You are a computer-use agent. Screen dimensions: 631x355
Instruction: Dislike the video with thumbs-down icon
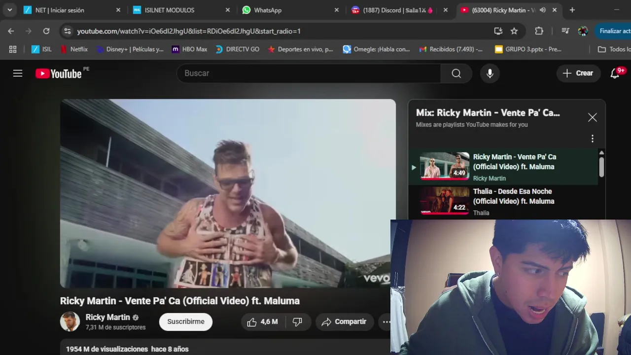pyautogui.click(x=297, y=322)
